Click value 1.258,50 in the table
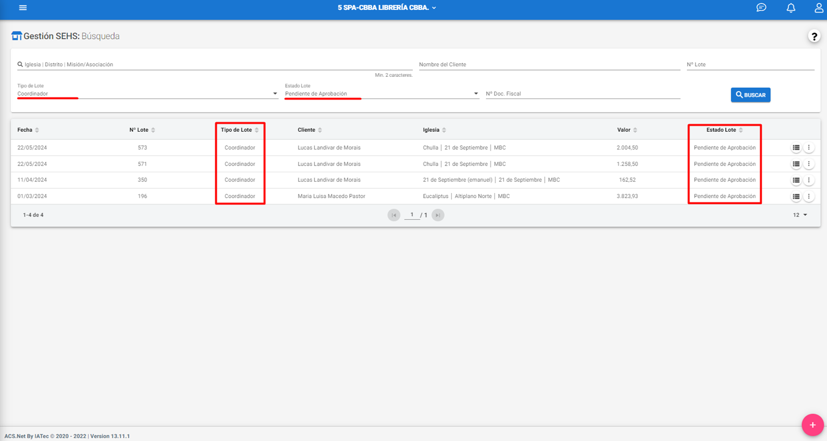The width and height of the screenshot is (827, 441). 627,164
